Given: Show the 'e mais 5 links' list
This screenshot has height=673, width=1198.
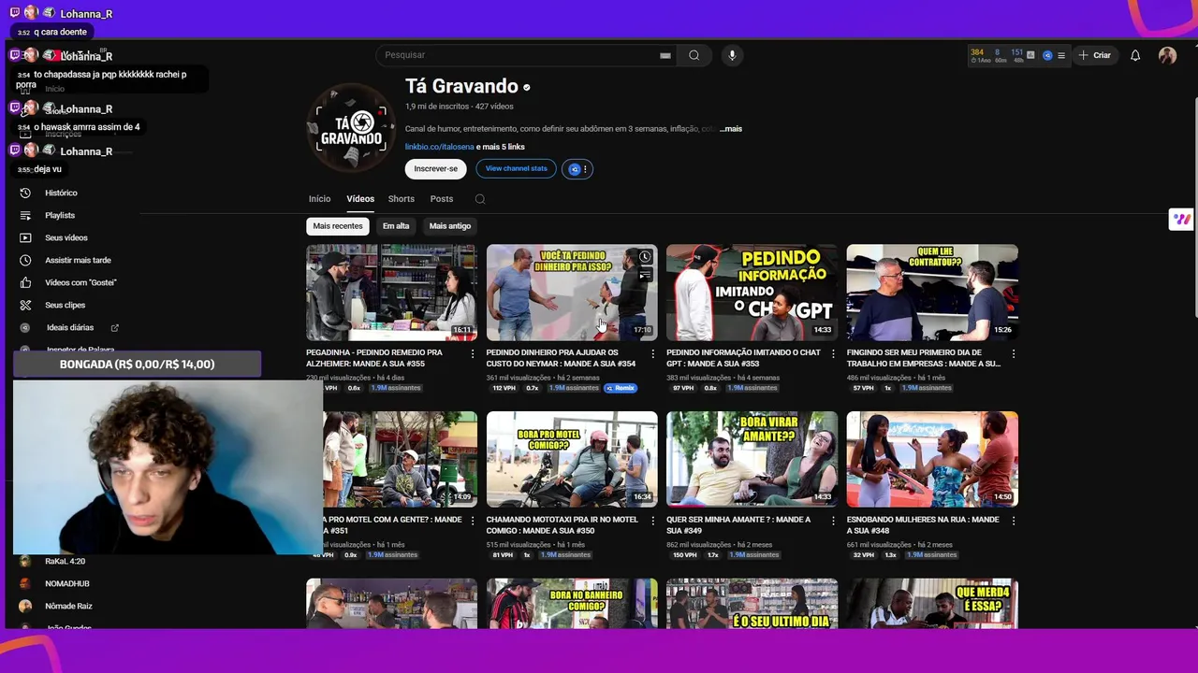Looking at the screenshot, I should pyautogui.click(x=501, y=147).
